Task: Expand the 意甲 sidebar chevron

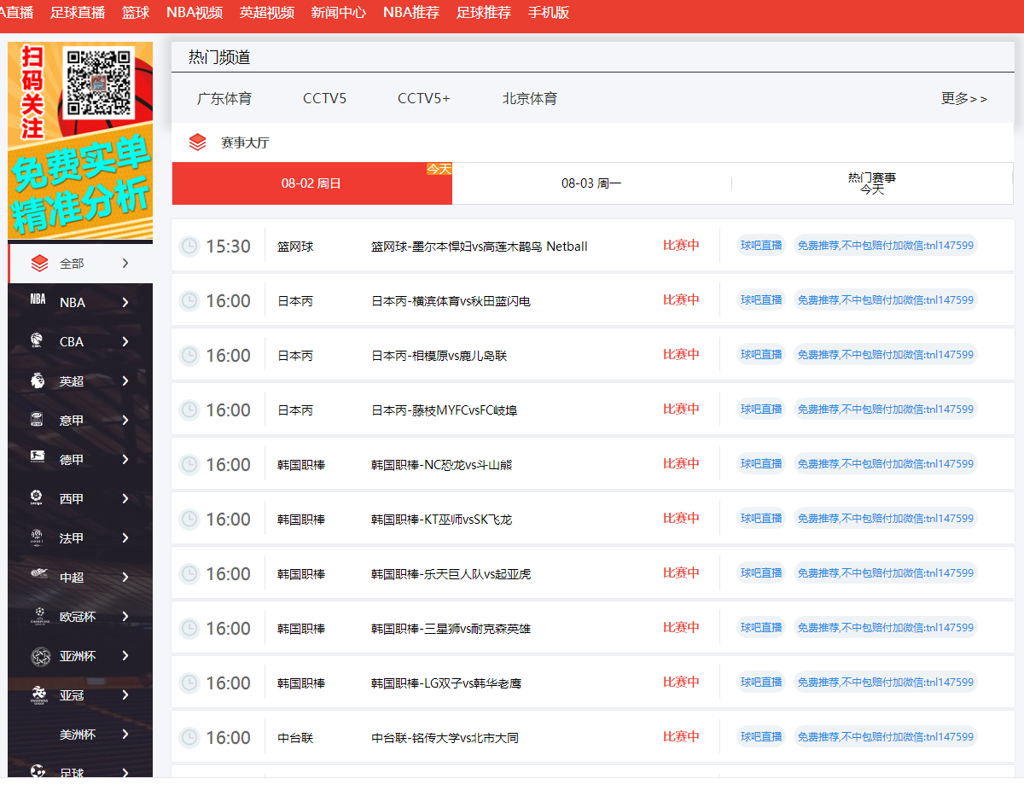Action: [x=125, y=421]
